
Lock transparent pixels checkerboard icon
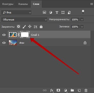pyautogui.click(x=18, y=27)
